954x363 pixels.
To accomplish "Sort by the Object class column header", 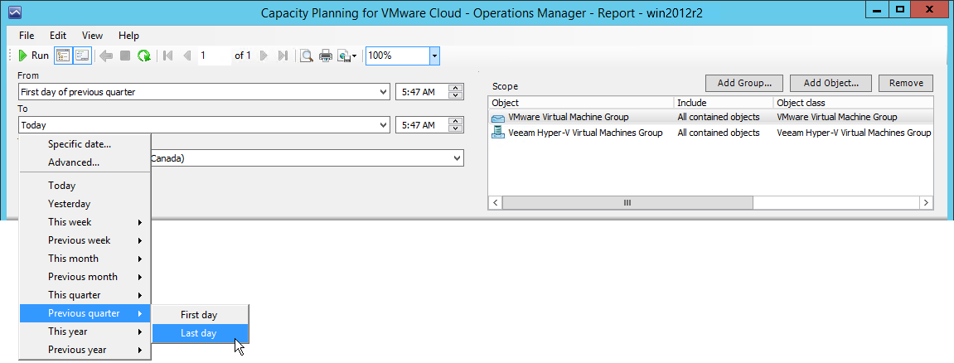I will (x=853, y=103).
